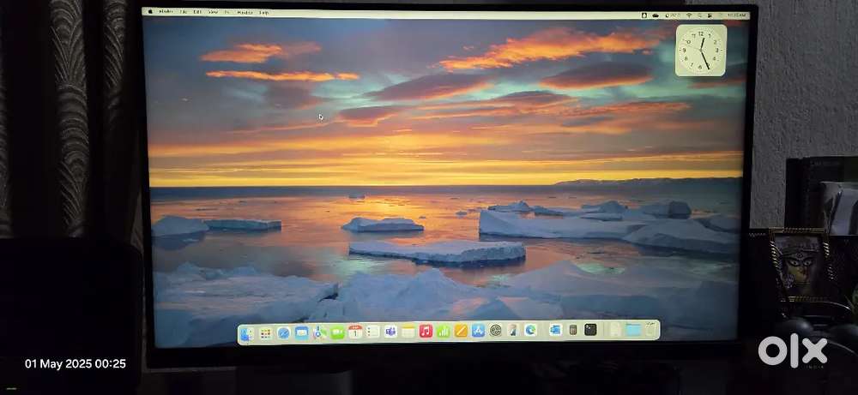Image resolution: width=858 pixels, height=395 pixels.
Task: Click the menu bar clock time
Action: [735, 15]
